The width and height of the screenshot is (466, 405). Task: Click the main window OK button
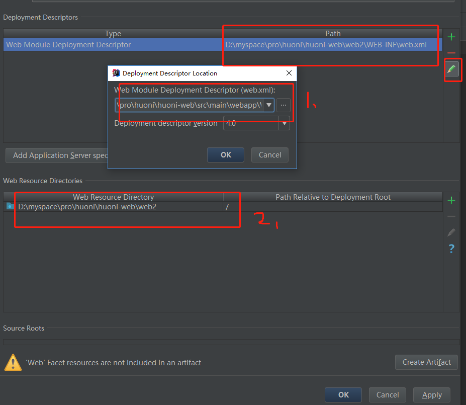pyautogui.click(x=343, y=395)
